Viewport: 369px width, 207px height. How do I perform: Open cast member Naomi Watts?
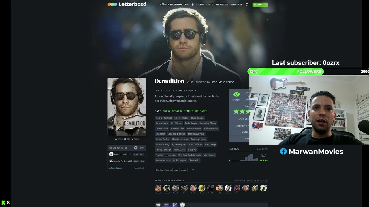coord(181,118)
